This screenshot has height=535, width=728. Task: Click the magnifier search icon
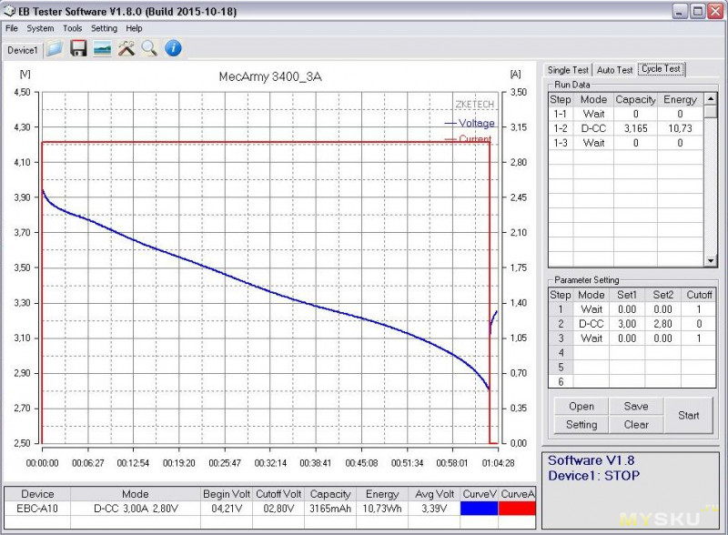[x=149, y=49]
